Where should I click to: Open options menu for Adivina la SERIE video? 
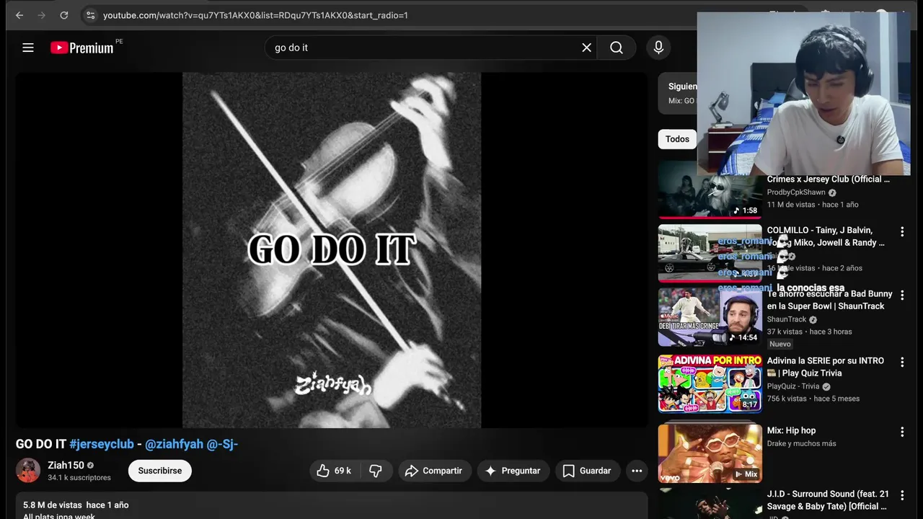click(x=902, y=363)
